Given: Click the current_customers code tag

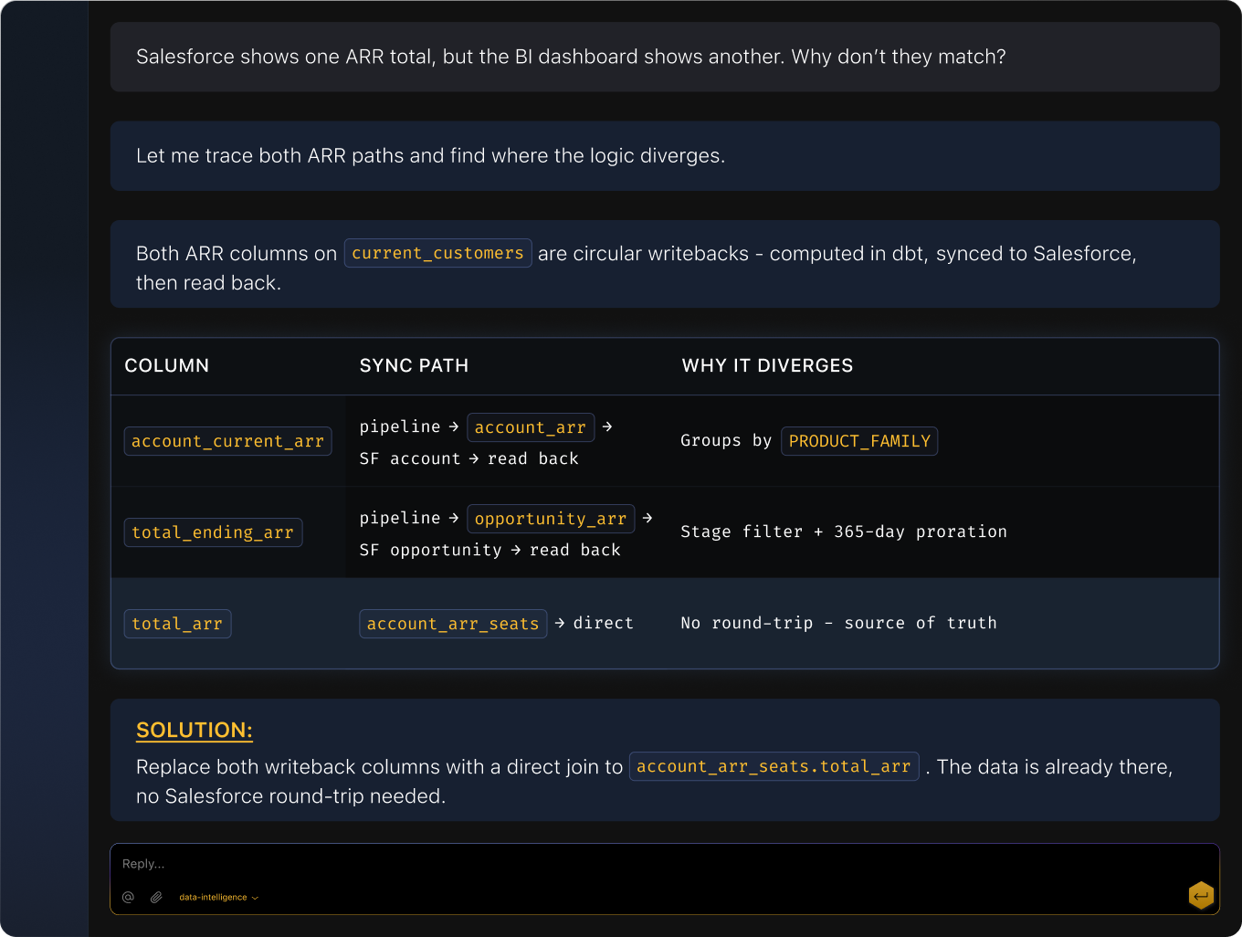Looking at the screenshot, I should (437, 253).
